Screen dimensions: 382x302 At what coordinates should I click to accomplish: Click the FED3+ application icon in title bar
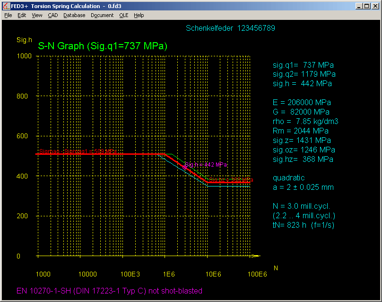pyautogui.click(x=6, y=6)
